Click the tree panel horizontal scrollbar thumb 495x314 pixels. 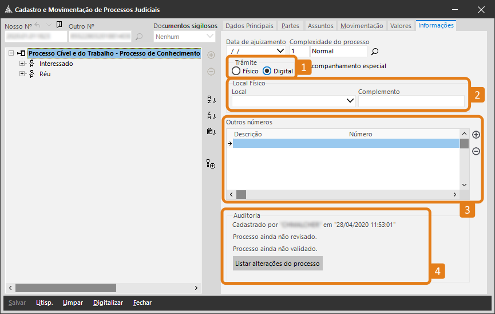click(65, 288)
